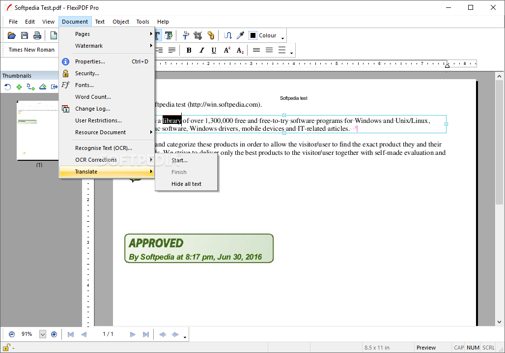Image resolution: width=505 pixels, height=353 pixels.
Task: Click the unlocked padlock status icon
Action: click(x=6, y=348)
